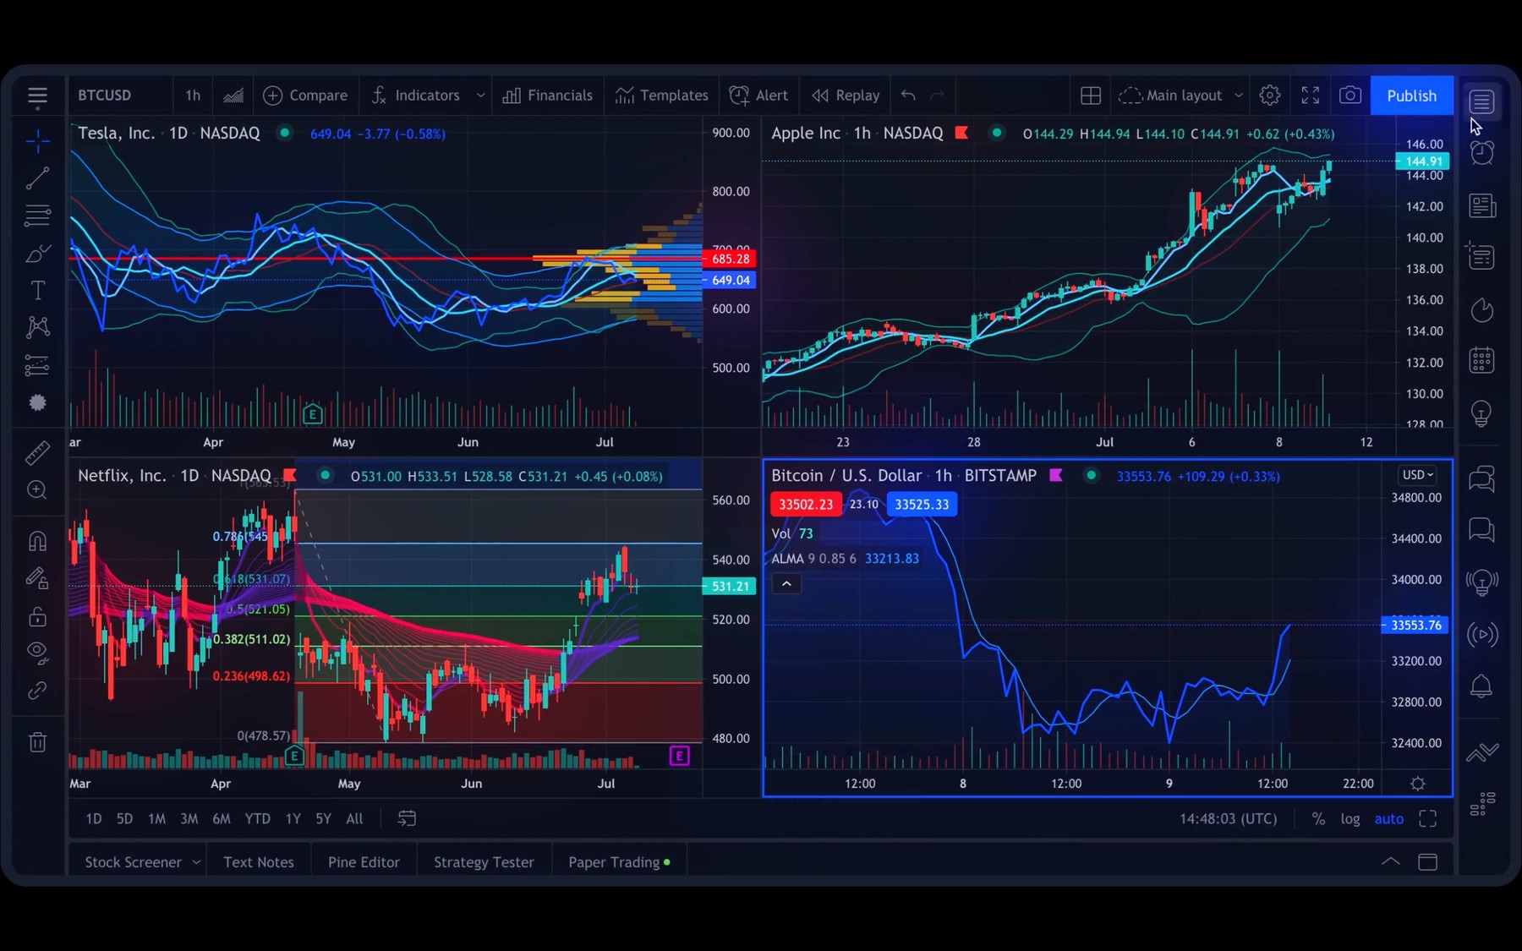Toggle auto scale
The image size is (1522, 951).
pos(1388,818)
